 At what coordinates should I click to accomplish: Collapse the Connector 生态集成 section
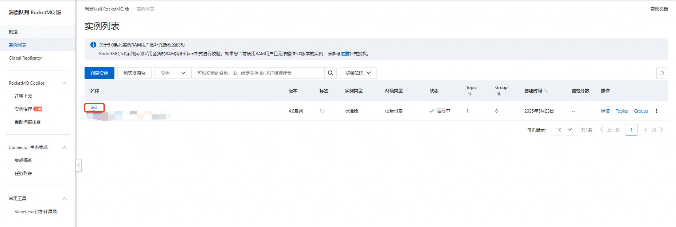click(65, 147)
